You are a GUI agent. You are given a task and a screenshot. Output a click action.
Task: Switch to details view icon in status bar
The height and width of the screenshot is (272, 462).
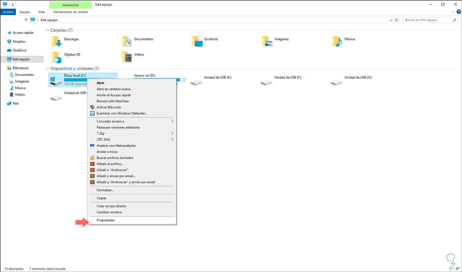(452, 269)
